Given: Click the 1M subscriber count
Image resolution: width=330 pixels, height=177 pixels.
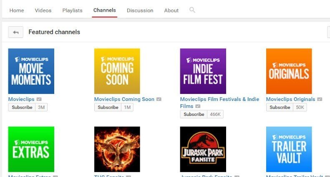Looking at the screenshot, I should 127,107.
